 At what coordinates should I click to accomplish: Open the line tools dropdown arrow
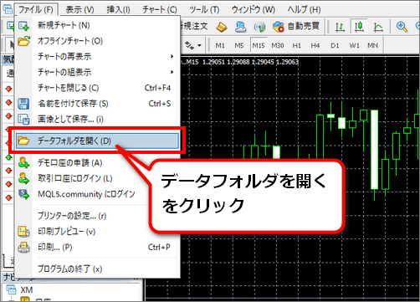click(199, 45)
